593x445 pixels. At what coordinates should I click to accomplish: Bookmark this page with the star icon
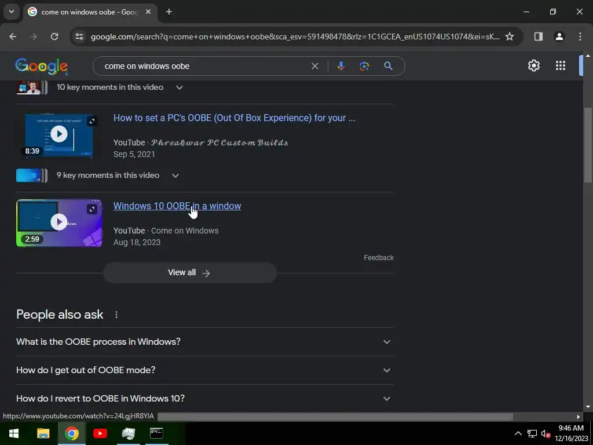tap(510, 37)
